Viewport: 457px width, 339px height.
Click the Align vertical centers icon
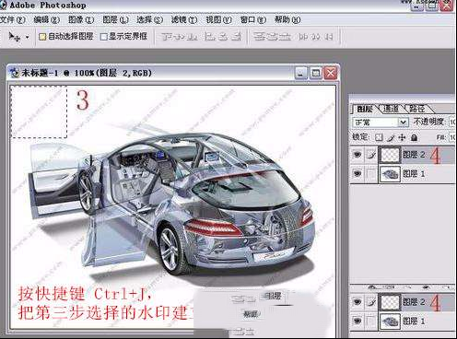click(180, 37)
